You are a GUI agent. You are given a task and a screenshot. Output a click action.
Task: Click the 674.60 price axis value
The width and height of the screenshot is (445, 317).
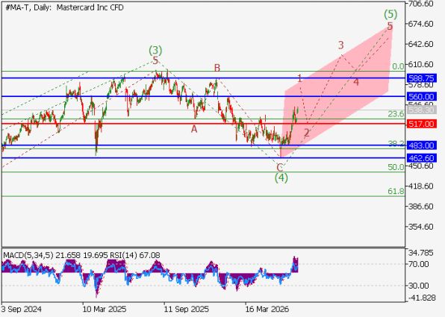pyautogui.click(x=420, y=24)
